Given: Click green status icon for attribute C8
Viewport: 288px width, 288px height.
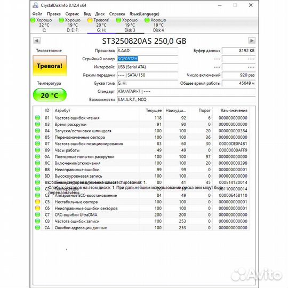Looking at the screenshot, I should pyautogui.click(x=37, y=221).
